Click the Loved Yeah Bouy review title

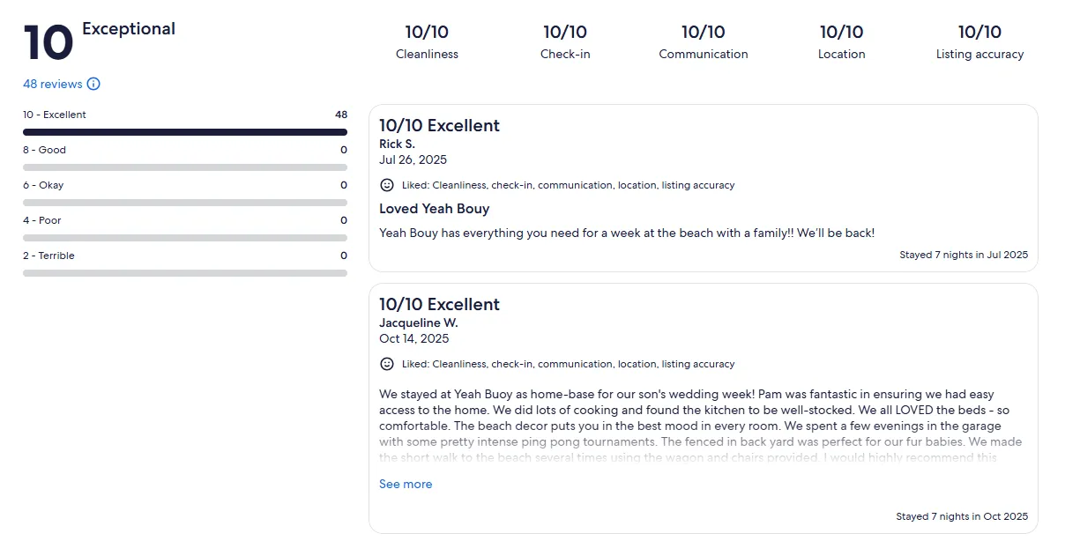coord(434,209)
